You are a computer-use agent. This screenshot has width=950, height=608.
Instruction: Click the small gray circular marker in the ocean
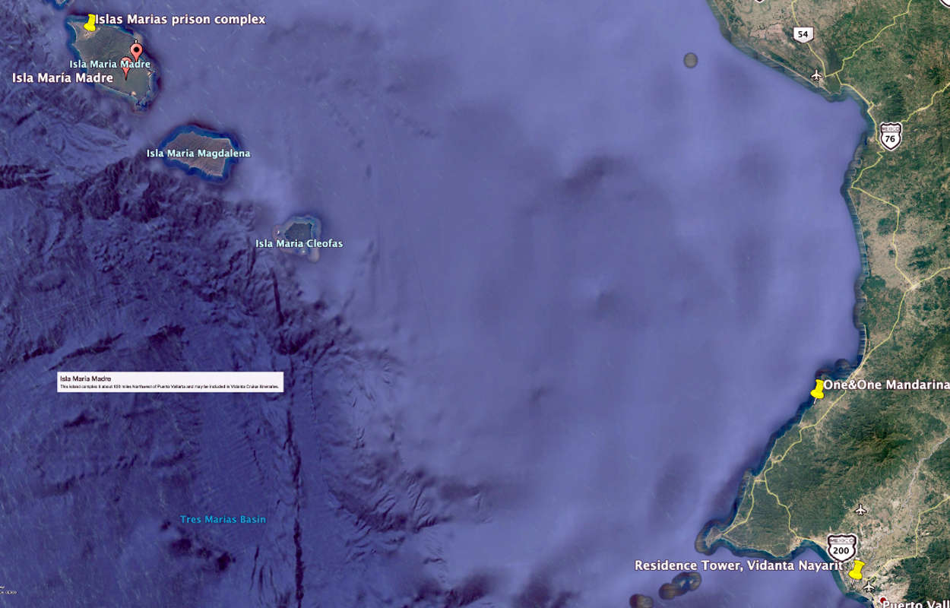click(690, 60)
